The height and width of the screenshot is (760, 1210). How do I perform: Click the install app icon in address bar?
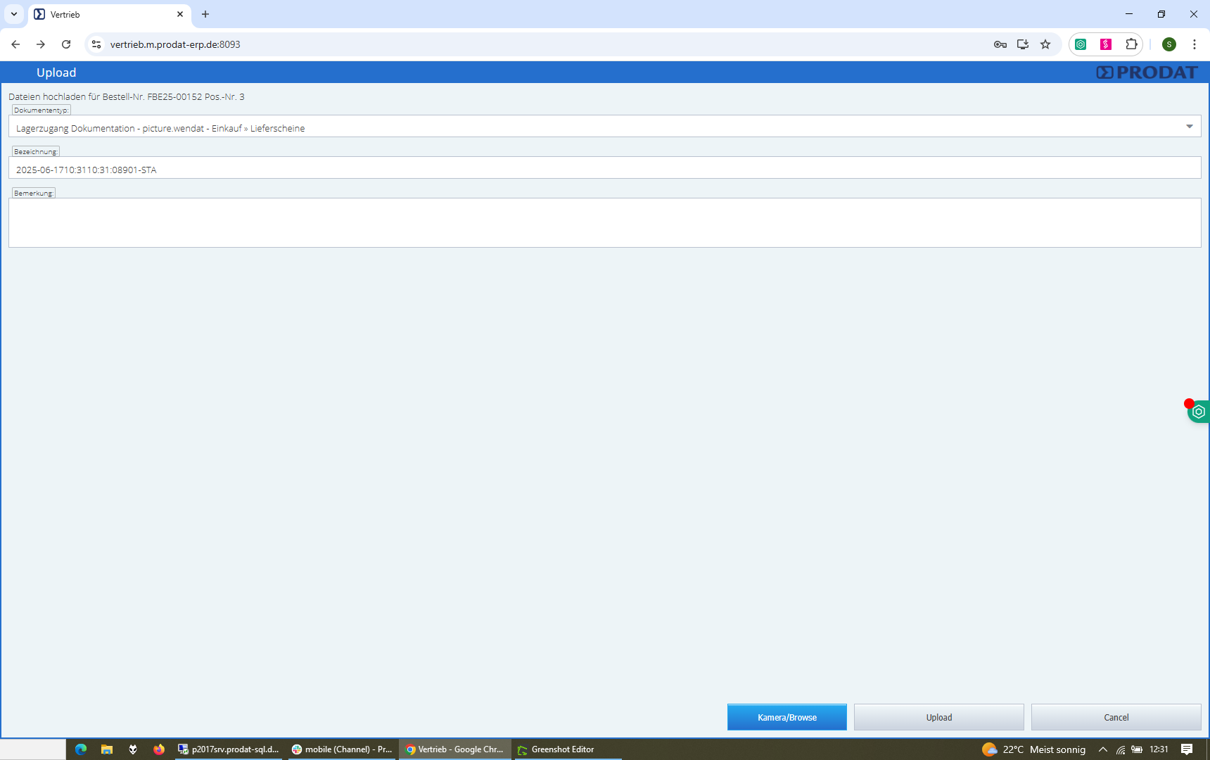click(x=1023, y=44)
